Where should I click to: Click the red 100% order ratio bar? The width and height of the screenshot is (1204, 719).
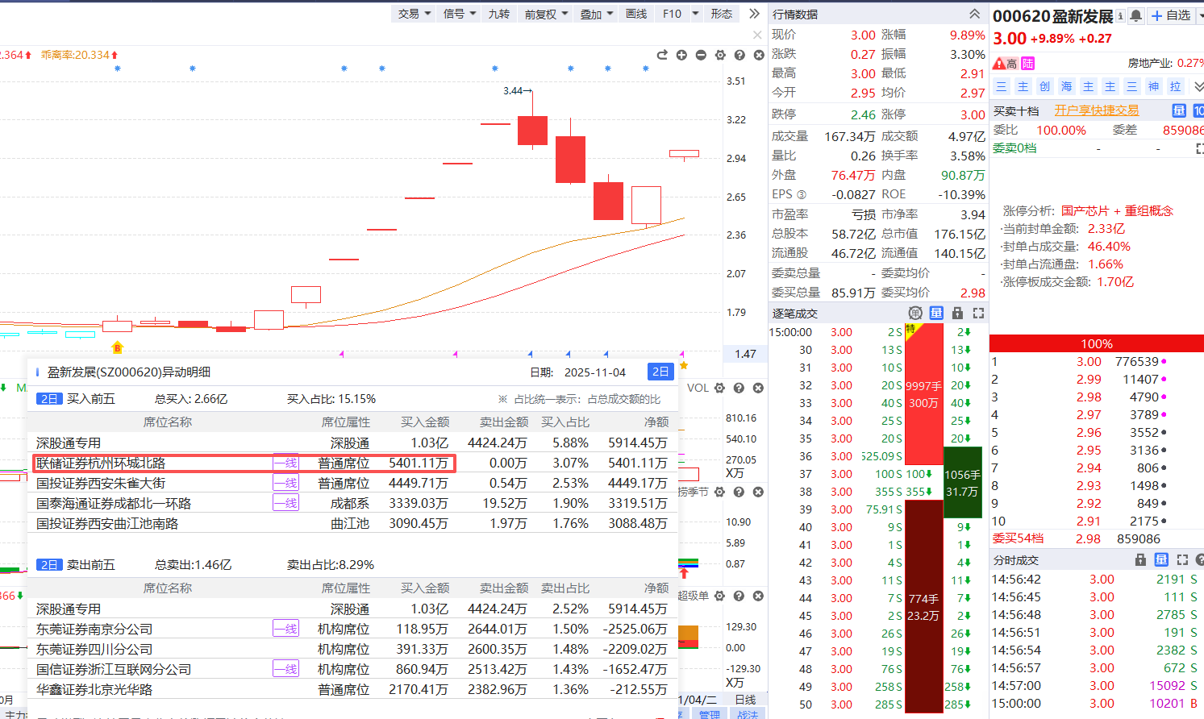tap(1097, 344)
